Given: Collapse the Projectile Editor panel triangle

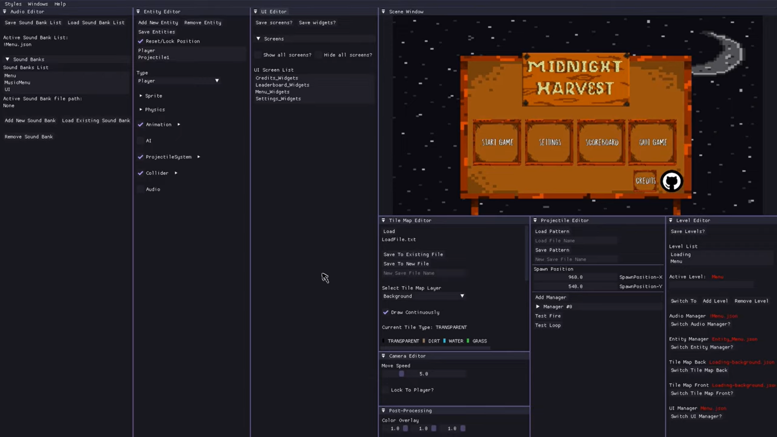Looking at the screenshot, I should point(535,221).
